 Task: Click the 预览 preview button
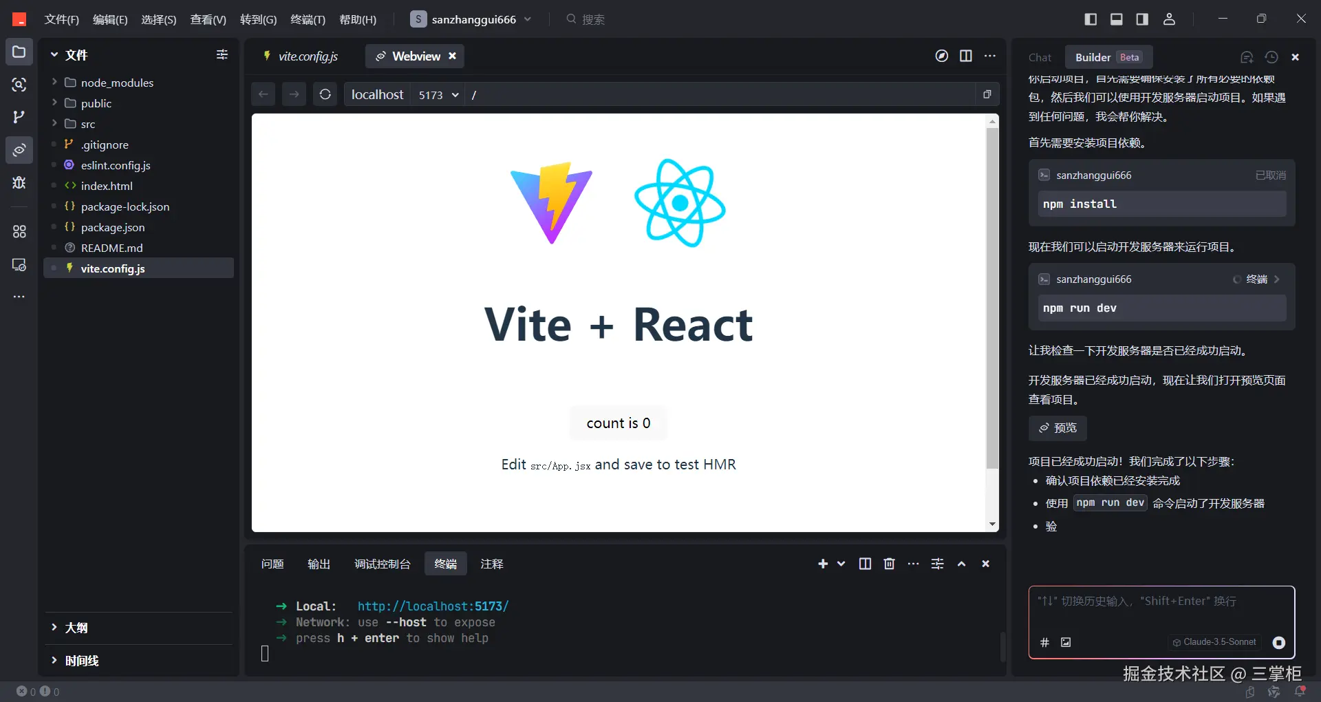1057,428
